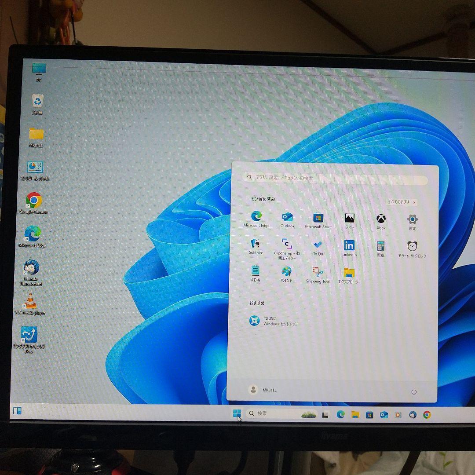Launch the Xbox app

[x=380, y=219]
